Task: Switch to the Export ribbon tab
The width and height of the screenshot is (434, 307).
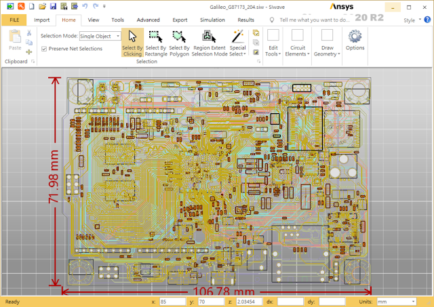Action: (x=180, y=20)
